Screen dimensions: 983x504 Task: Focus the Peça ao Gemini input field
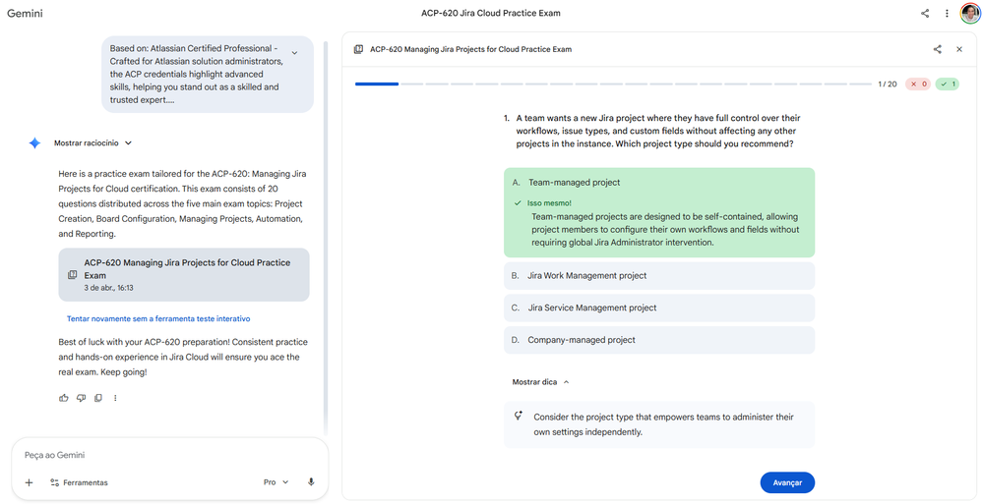(169, 455)
